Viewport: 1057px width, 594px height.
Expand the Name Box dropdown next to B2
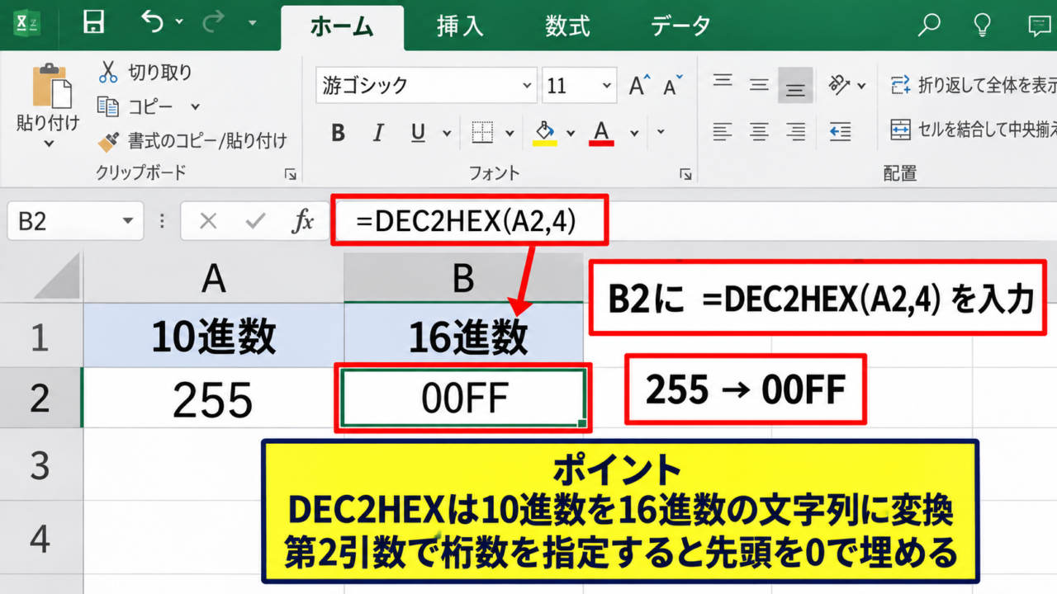pyautogui.click(x=127, y=221)
